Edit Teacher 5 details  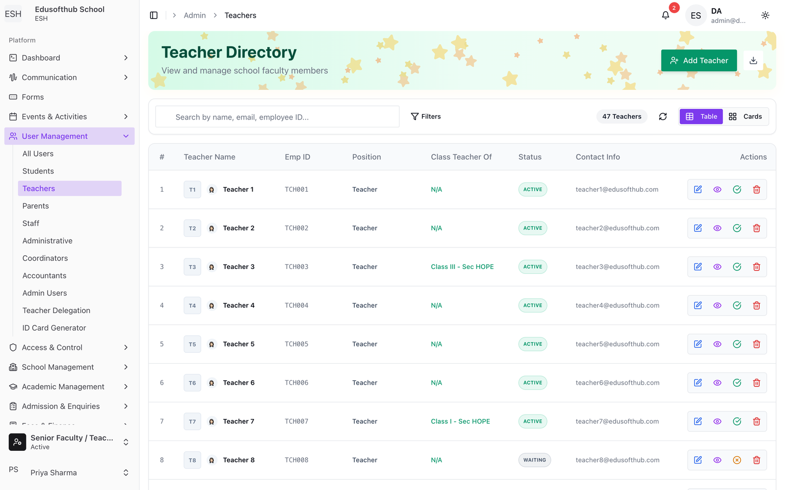coord(698,344)
